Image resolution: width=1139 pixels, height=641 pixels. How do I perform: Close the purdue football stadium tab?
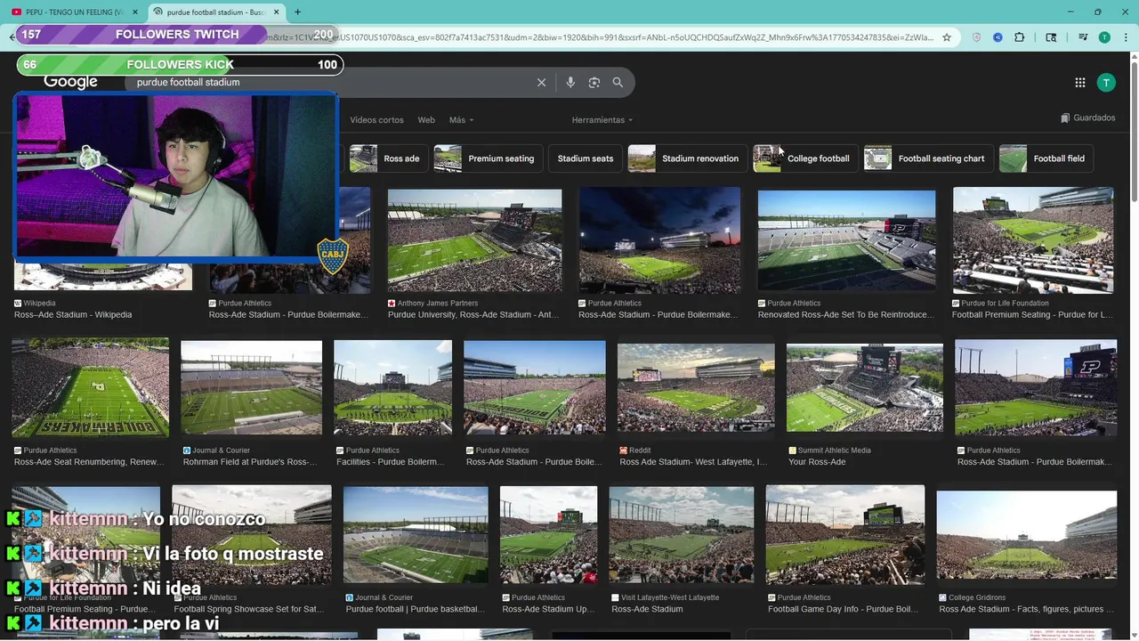click(x=276, y=12)
